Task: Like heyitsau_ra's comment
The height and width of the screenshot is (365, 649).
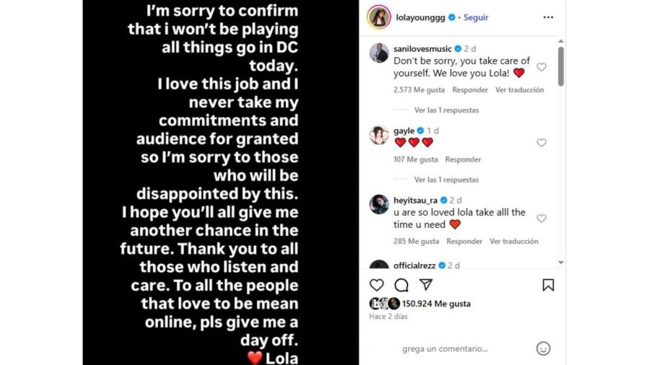Action: click(542, 219)
